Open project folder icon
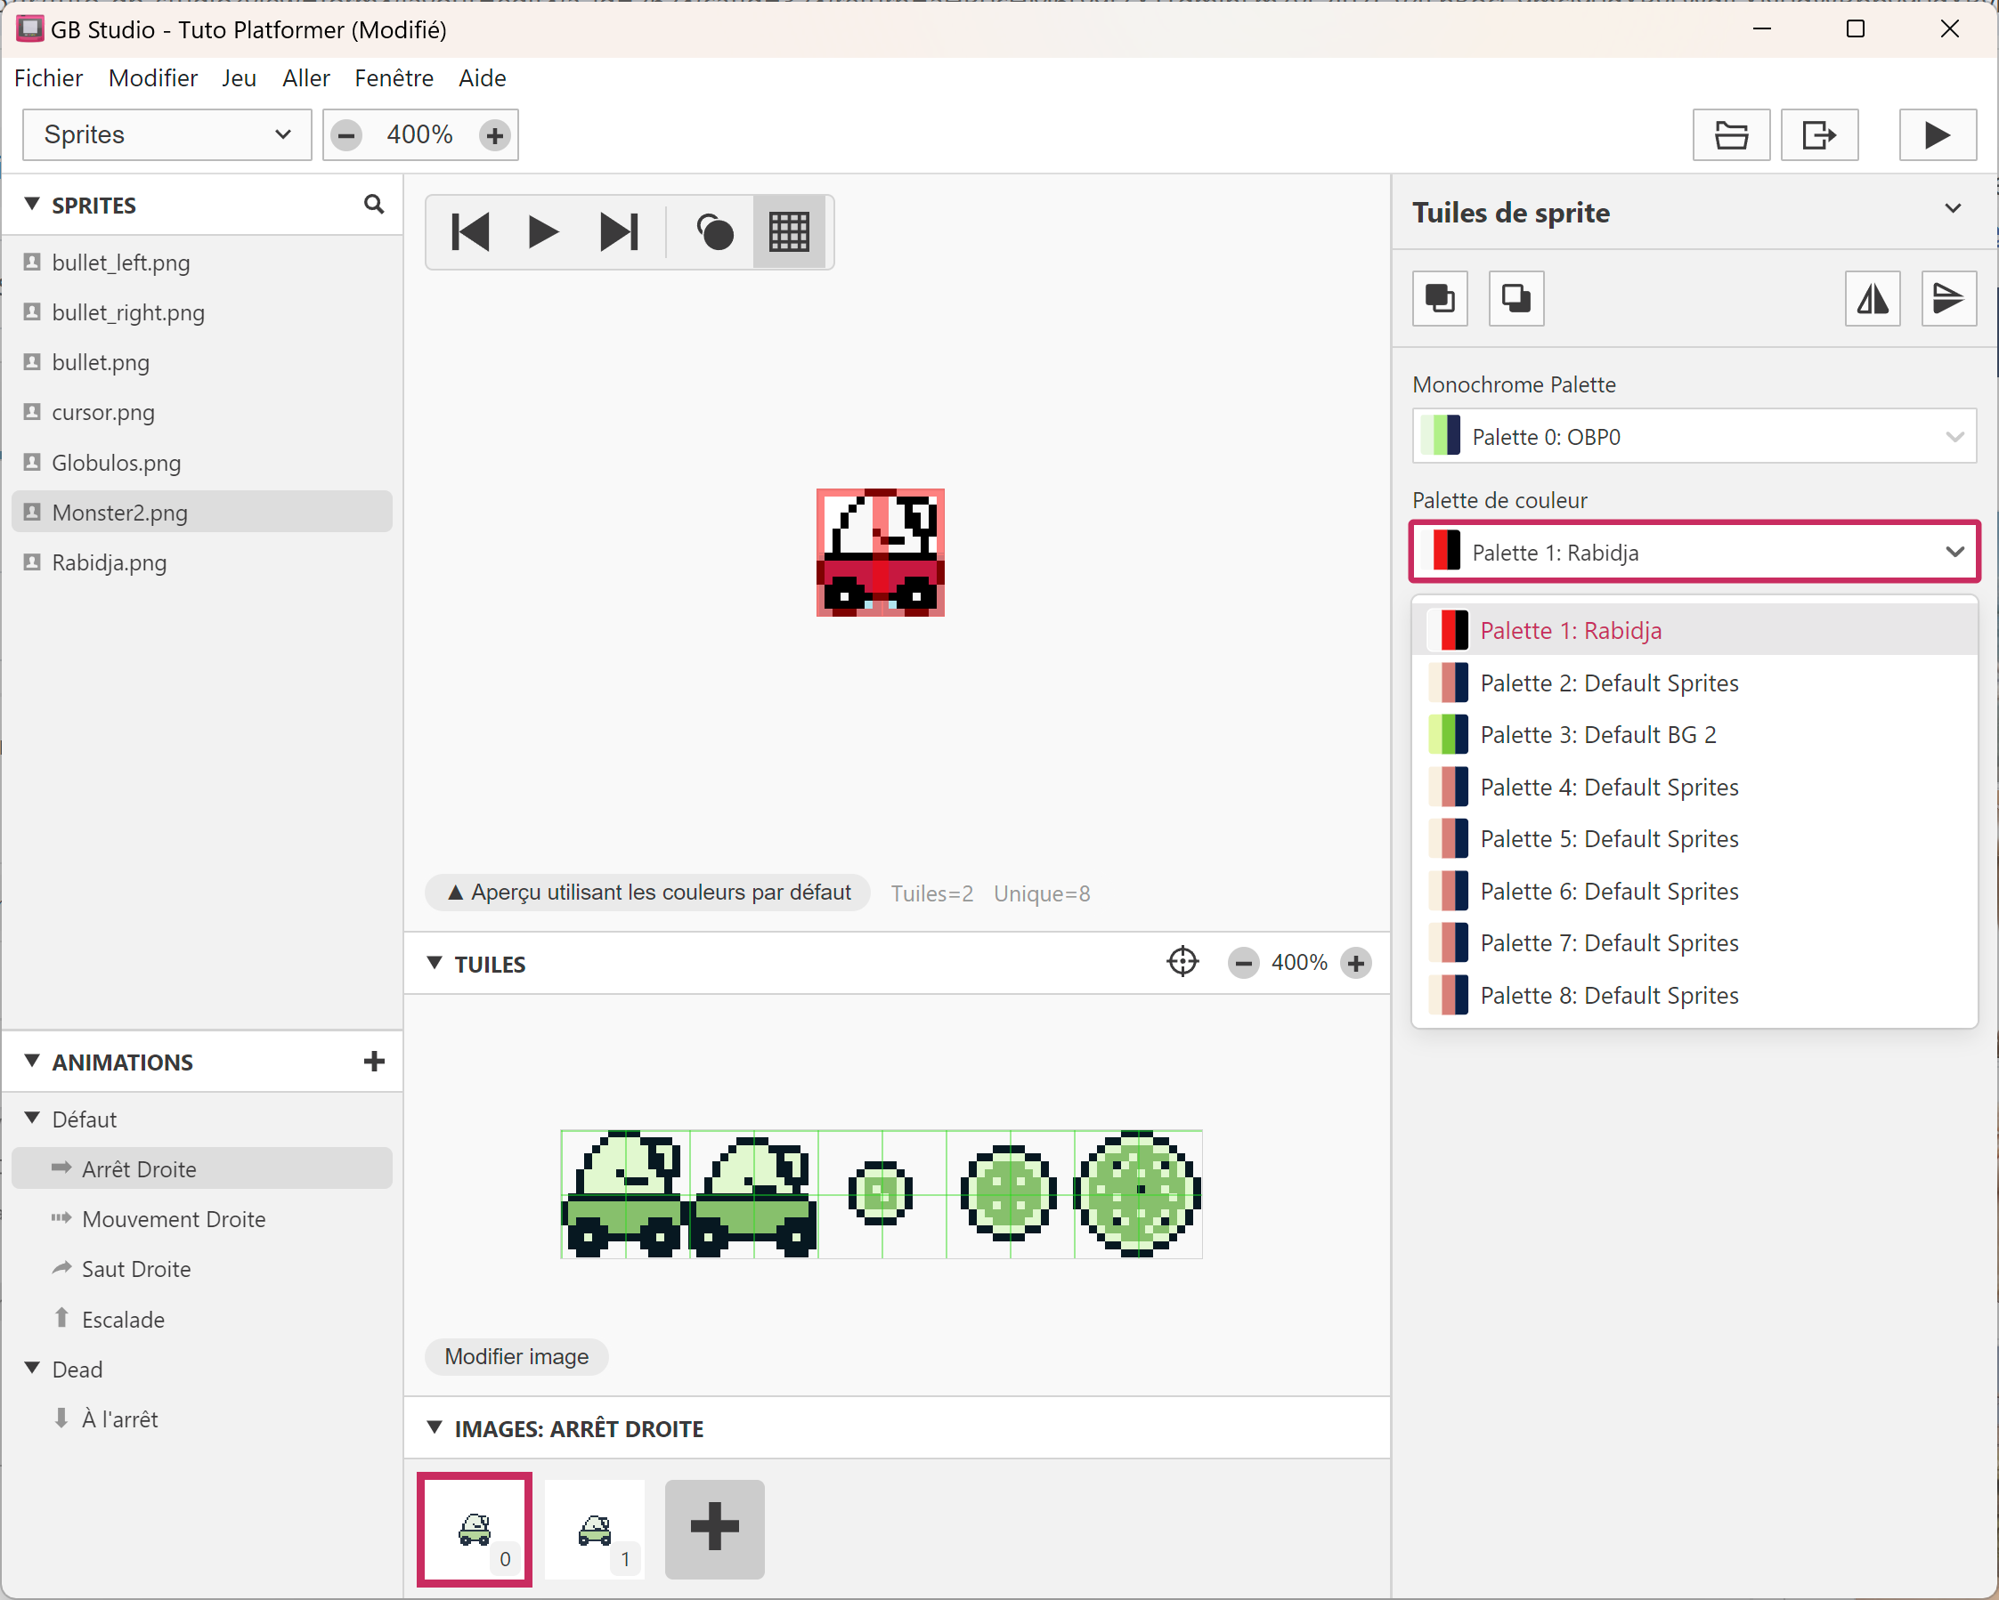Image resolution: width=1999 pixels, height=1600 pixels. pos(1730,135)
